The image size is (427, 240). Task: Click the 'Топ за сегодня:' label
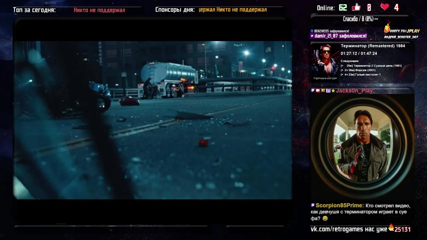[x=34, y=10]
